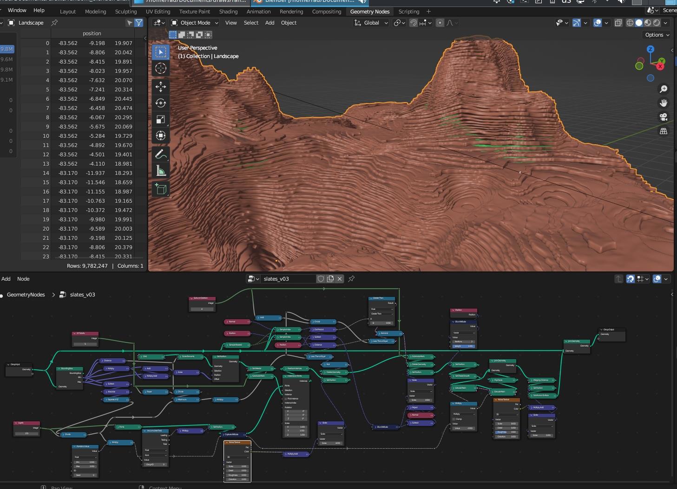Switch to wireframe viewport shading
The image size is (677, 489).
pos(630,23)
